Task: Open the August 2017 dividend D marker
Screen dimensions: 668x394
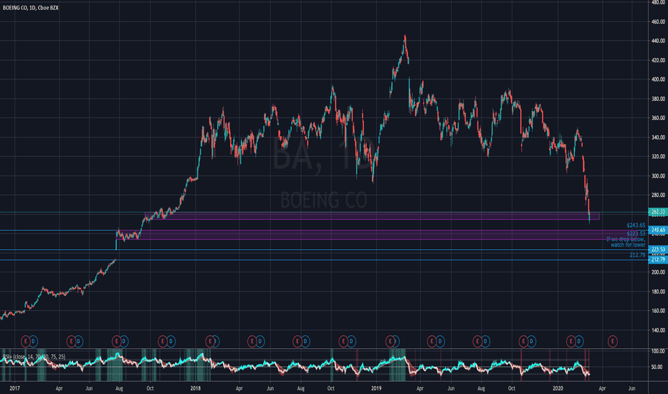Action: click(x=124, y=341)
